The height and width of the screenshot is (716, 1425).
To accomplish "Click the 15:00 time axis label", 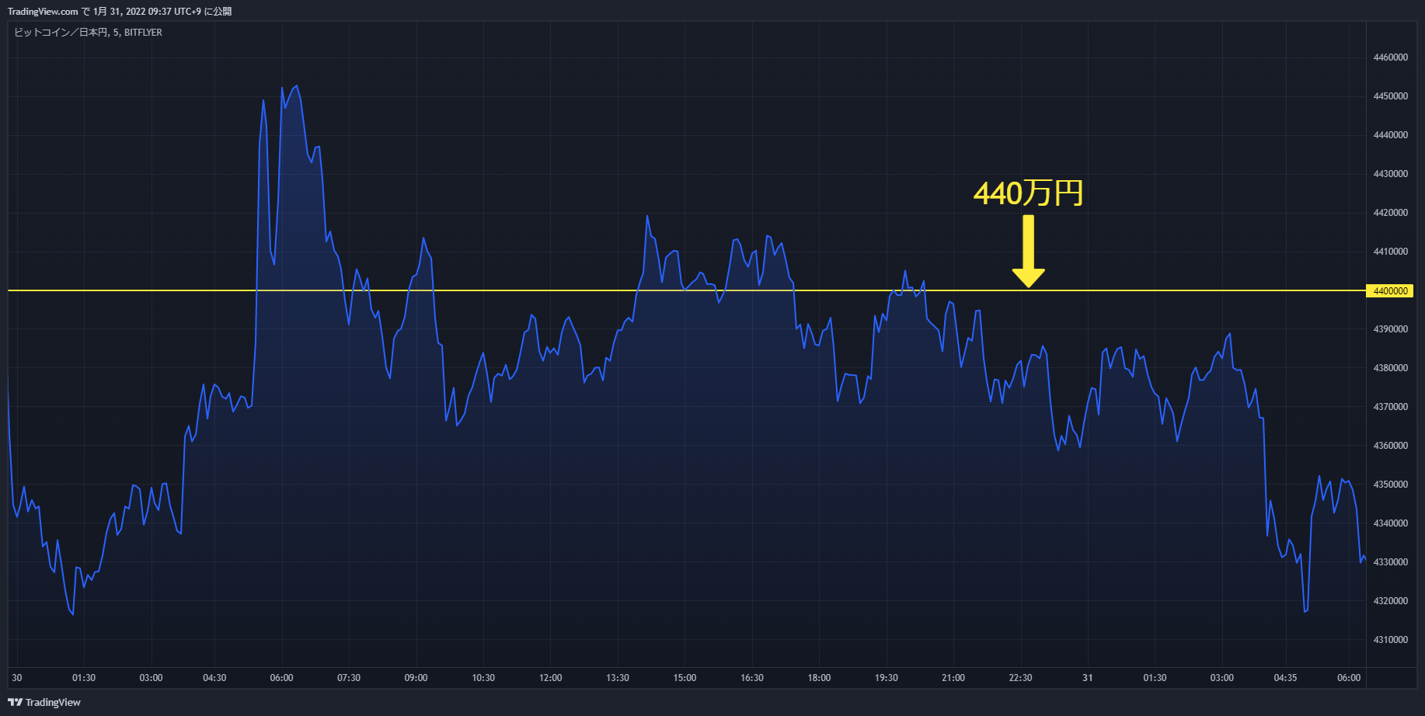I will [685, 678].
